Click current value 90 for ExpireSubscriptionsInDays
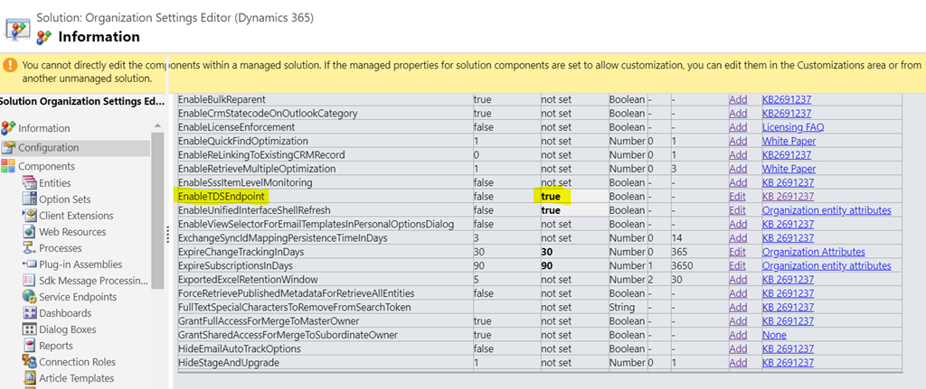The width and height of the screenshot is (926, 389). click(547, 265)
